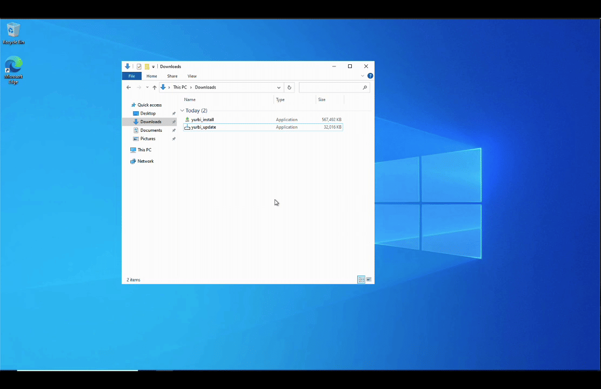Open Documents in Quick access

[151, 130]
